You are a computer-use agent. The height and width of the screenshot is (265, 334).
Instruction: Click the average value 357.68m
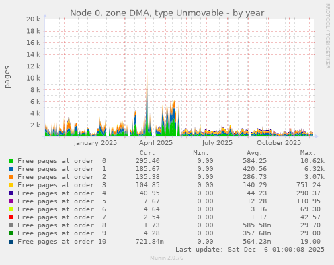coord(257,233)
